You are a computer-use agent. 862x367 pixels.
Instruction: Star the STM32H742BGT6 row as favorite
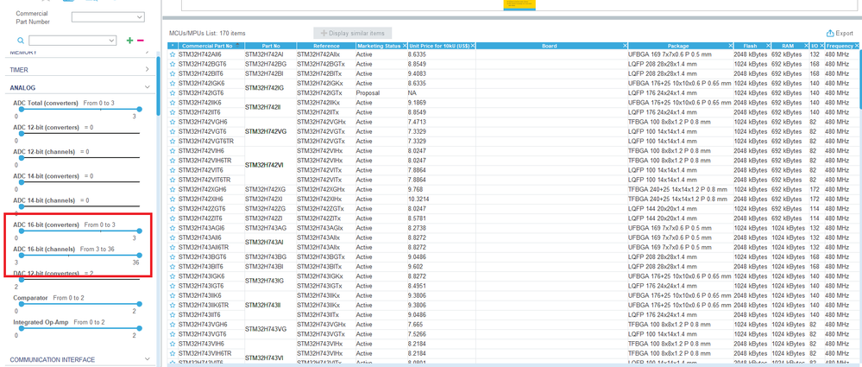(x=173, y=64)
